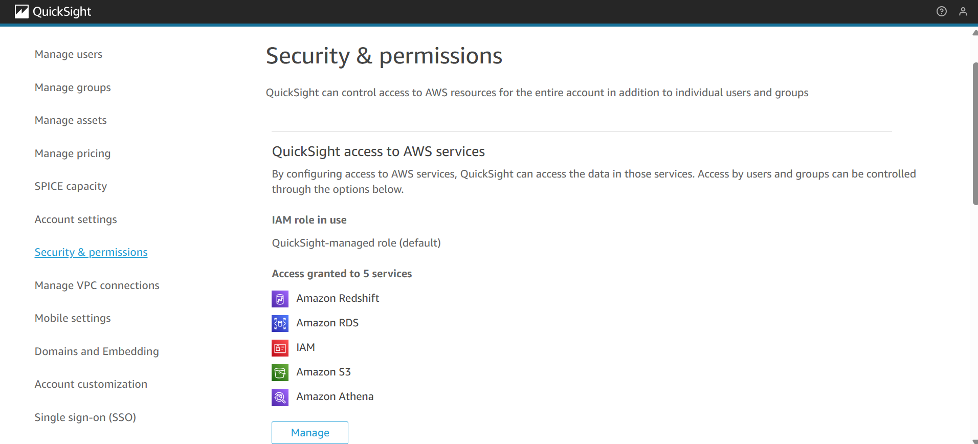Viewport: 978px width, 444px height.
Task: Click 'QuickSight access to AWS services' heading
Action: point(379,151)
